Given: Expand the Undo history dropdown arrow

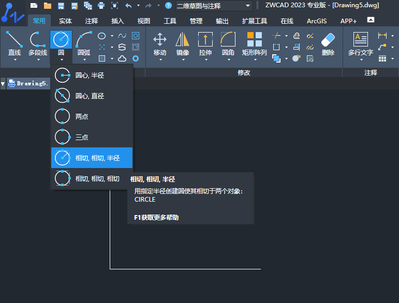Looking at the screenshot, I should 138,5.
